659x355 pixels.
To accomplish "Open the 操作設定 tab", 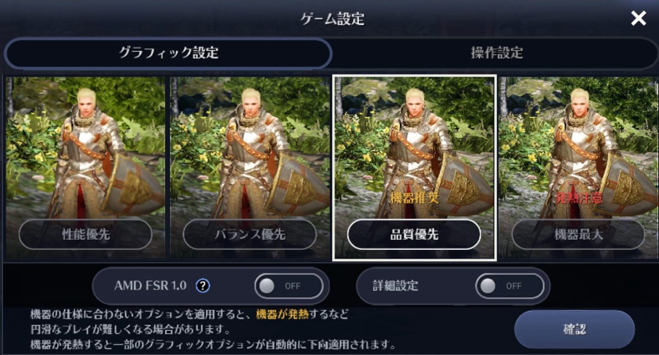I will (x=496, y=53).
